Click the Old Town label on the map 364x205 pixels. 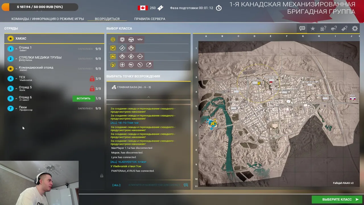coord(234,102)
